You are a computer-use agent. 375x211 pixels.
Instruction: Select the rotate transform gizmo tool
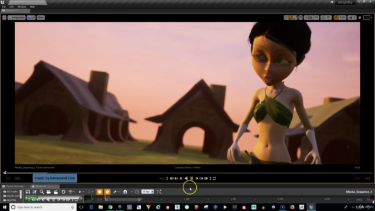click(291, 18)
